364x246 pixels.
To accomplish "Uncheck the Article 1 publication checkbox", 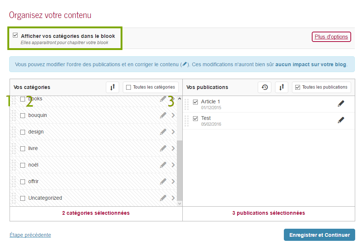I will tap(196, 102).
